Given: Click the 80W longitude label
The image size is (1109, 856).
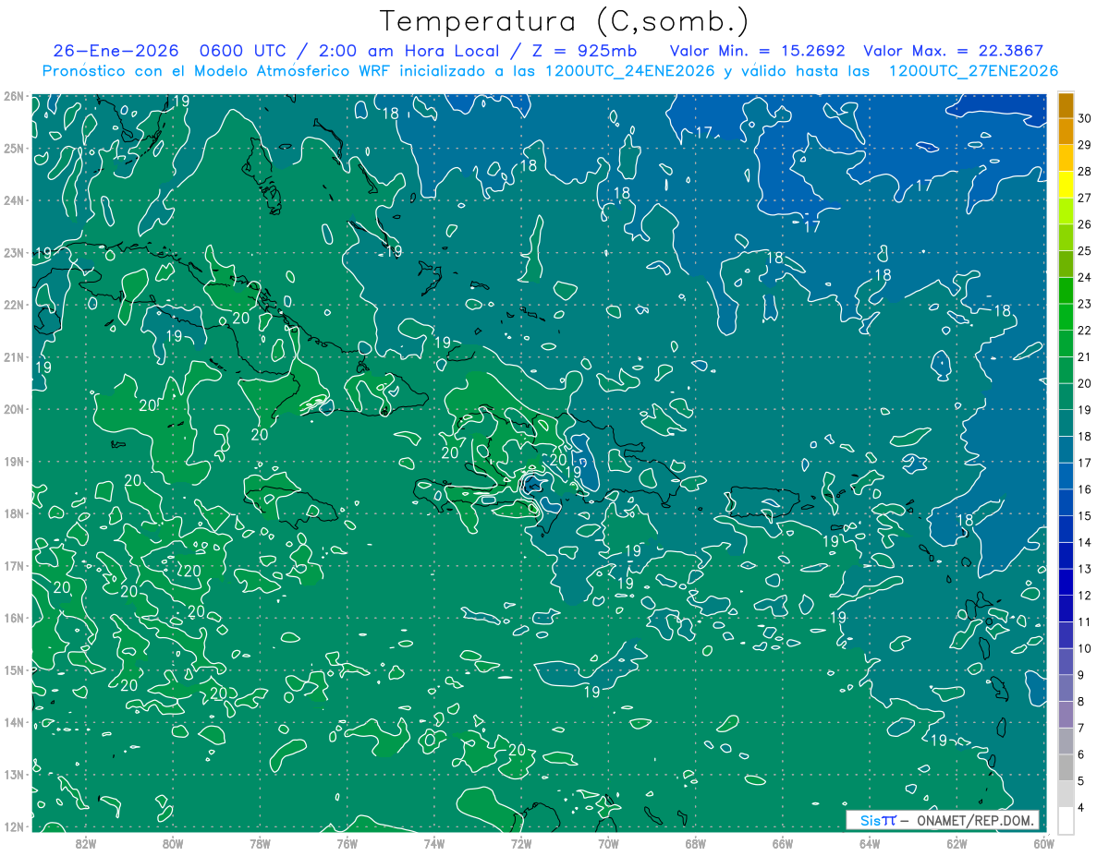Looking at the screenshot, I should pyautogui.click(x=173, y=843).
